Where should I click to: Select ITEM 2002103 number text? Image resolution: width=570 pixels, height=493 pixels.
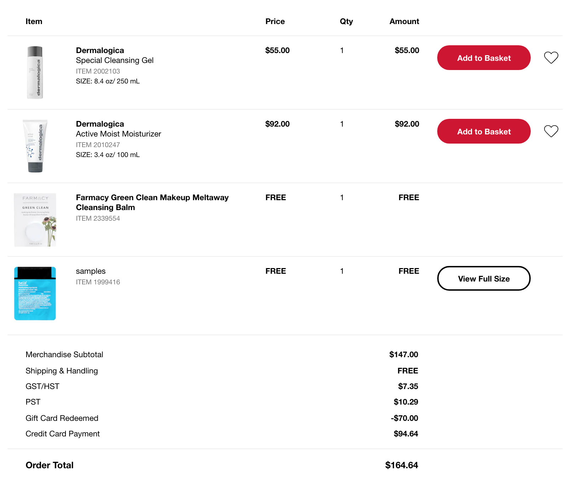click(98, 71)
